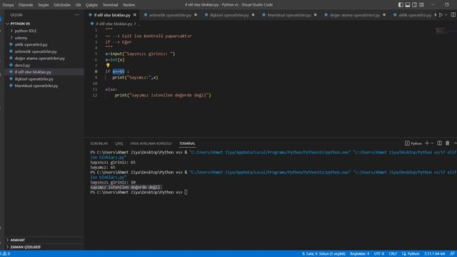Switch to the ilişkisel operatörler.py tab

tap(230, 15)
